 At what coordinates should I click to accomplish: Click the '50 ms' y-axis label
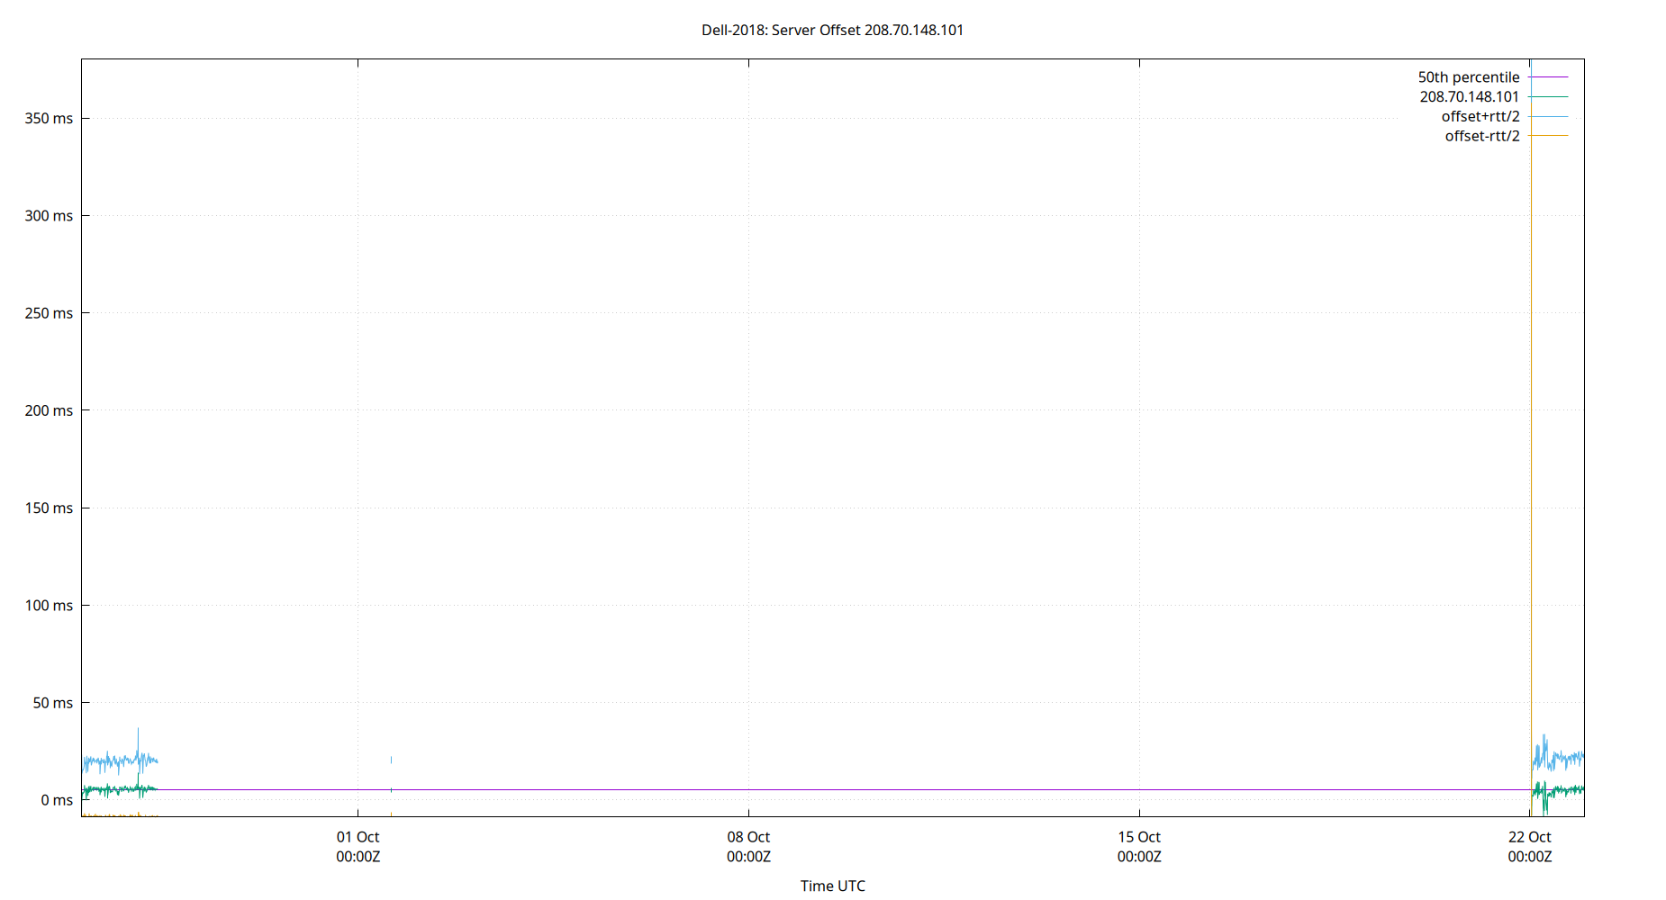point(53,703)
